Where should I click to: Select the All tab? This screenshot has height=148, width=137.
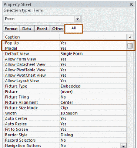pos(74,29)
